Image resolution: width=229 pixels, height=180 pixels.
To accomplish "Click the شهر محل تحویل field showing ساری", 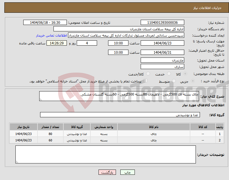I will 162,67.
